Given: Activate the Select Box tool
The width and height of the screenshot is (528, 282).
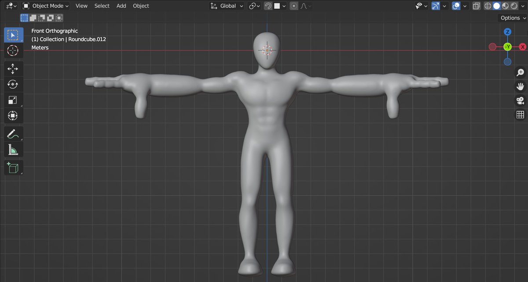Looking at the screenshot, I should point(13,35).
